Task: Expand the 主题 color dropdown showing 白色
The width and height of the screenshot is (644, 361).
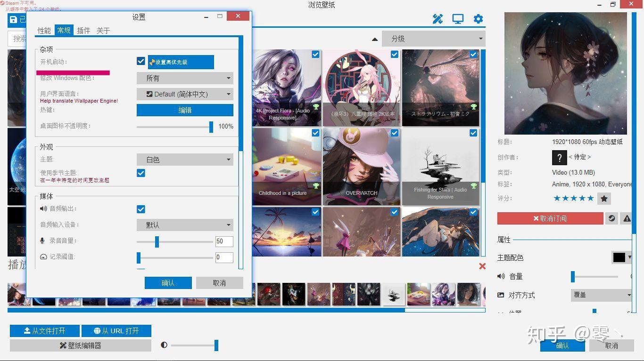Action: tap(184, 159)
